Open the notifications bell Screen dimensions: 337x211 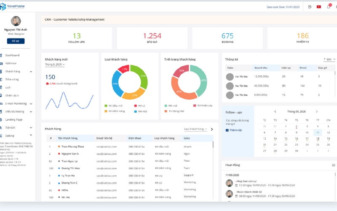click(x=329, y=7)
